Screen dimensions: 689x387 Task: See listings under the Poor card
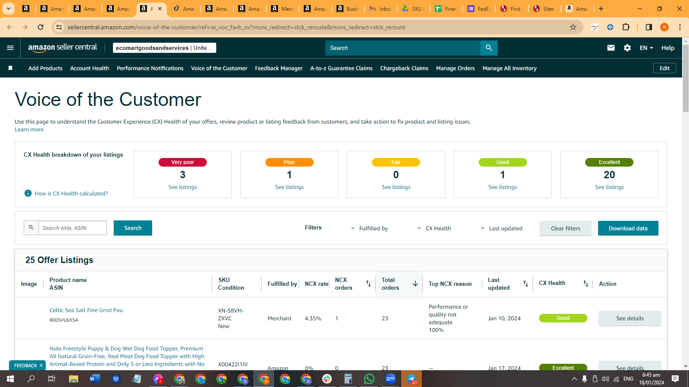click(289, 187)
